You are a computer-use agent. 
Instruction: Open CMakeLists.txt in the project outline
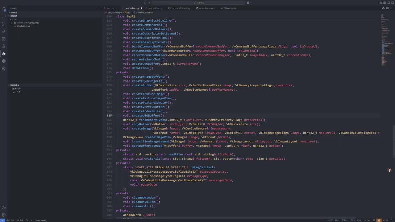pos(23,26)
